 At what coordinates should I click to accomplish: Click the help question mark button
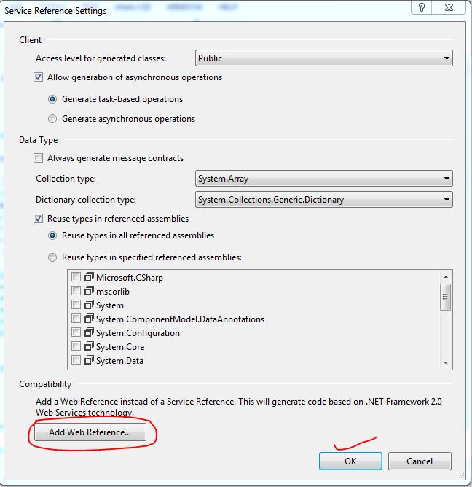click(x=422, y=7)
